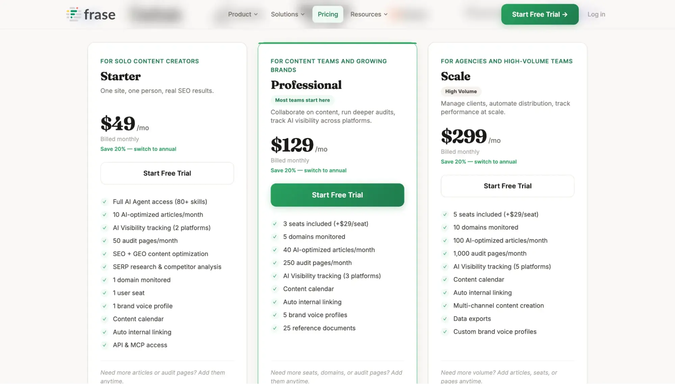Click the arrow icon on header Start Free Trial
Viewport: 675px width, 384px height.
pyautogui.click(x=565, y=14)
